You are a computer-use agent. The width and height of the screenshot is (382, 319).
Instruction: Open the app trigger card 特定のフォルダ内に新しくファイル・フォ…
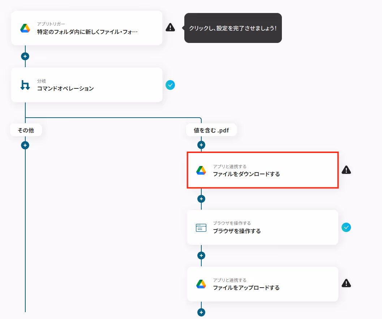point(87,28)
